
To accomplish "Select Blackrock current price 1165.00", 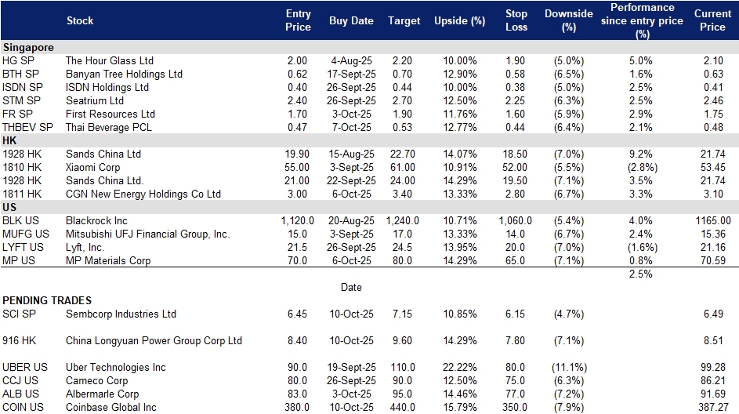I will point(714,220).
